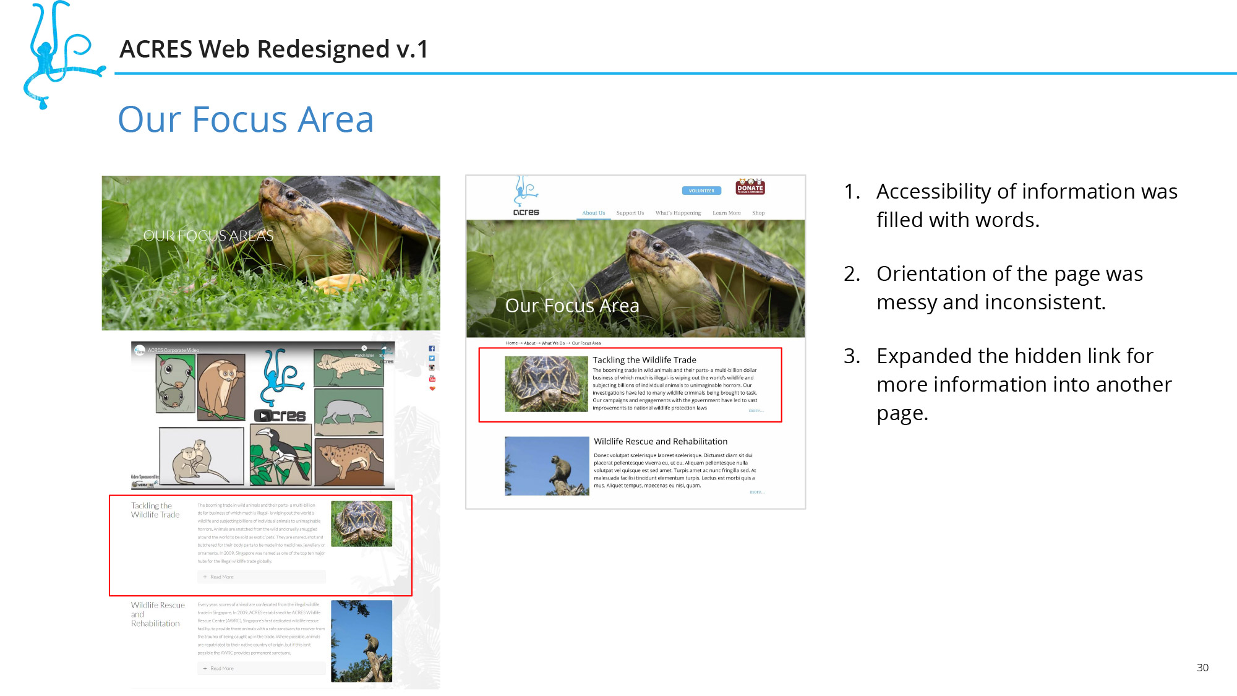The width and height of the screenshot is (1237, 696).
Task: Open the About Us nav tab
Action: coord(594,213)
